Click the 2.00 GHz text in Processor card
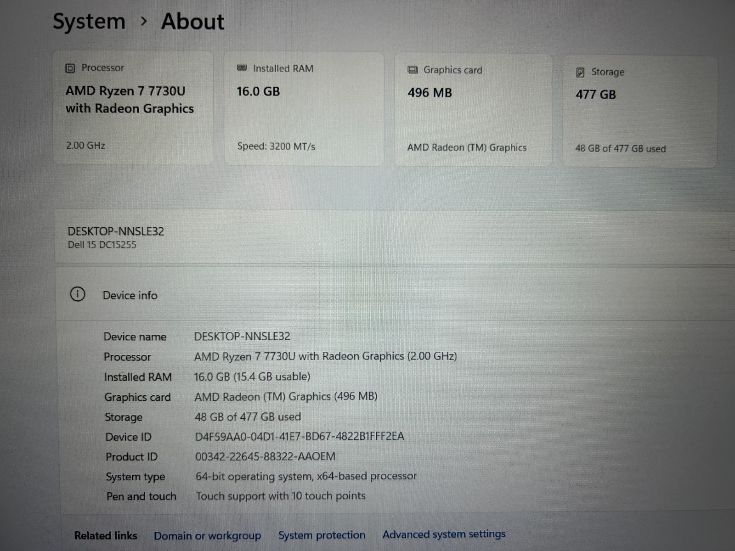Image resolution: width=735 pixels, height=551 pixels. [x=85, y=146]
